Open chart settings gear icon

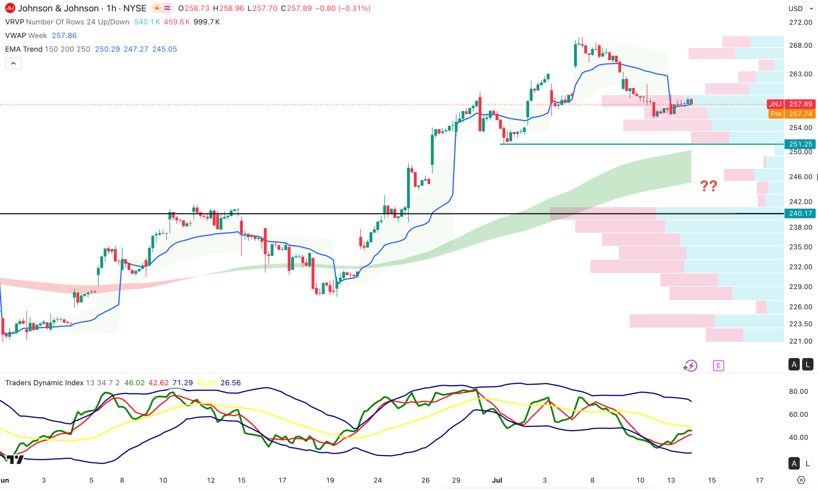pyautogui.click(x=801, y=480)
